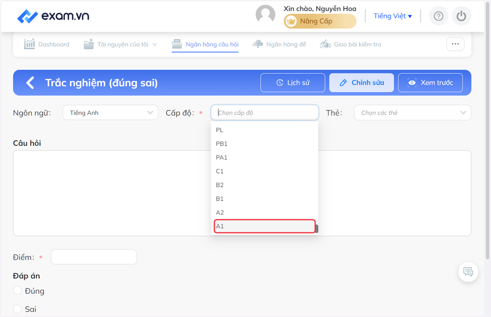Click the Nâng Cấp upgrade button

pos(320,21)
